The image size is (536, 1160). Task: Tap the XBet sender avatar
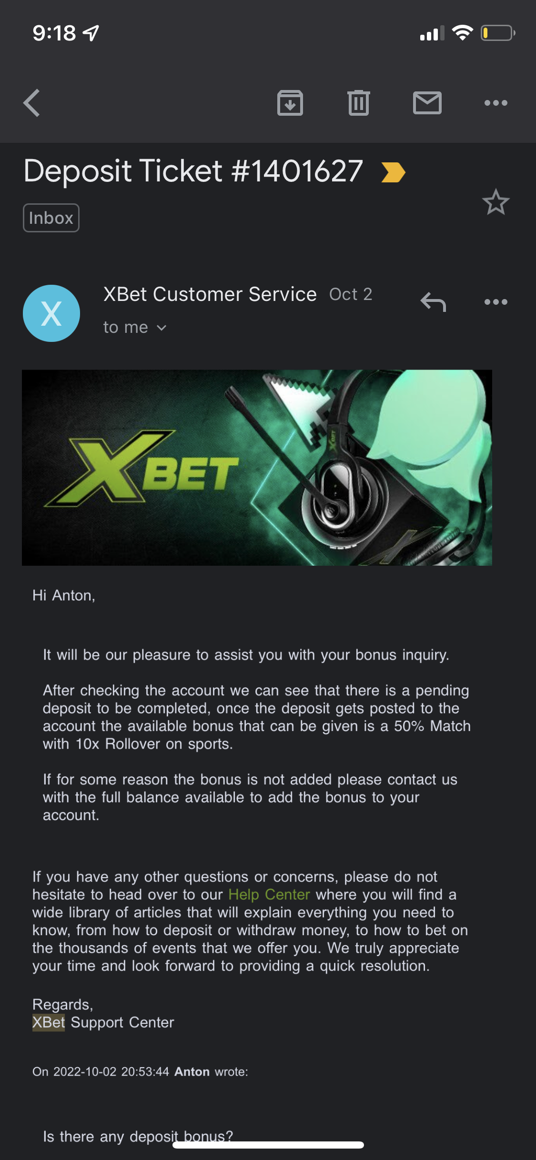click(x=51, y=313)
